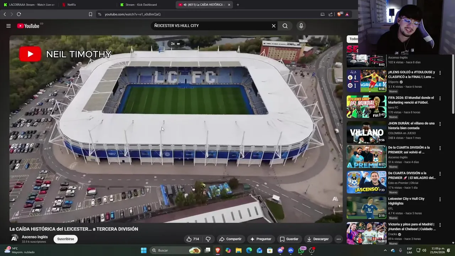Open more actions under the video
455x256 pixels.
coord(338,239)
